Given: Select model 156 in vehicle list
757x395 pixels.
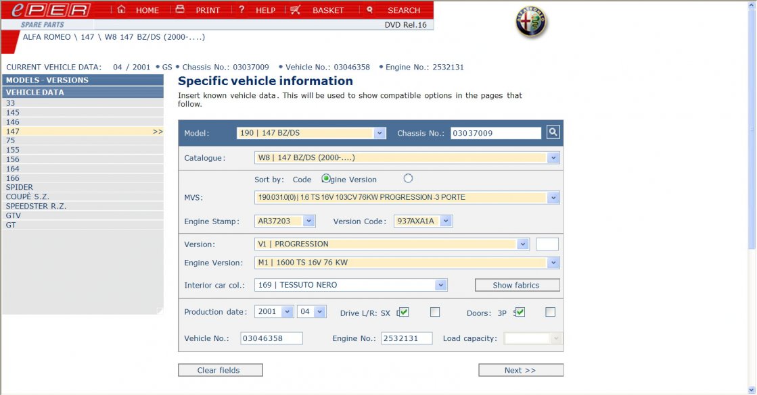Looking at the screenshot, I should point(13,159).
